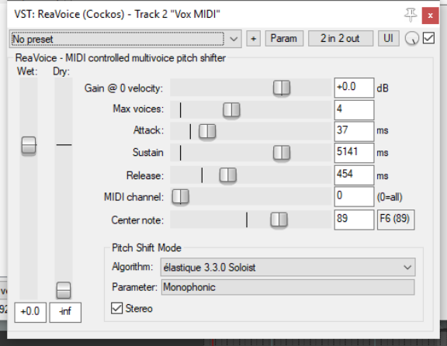Click the Gain @ 0 velocity slider handle
Image resolution: width=447 pixels, height=346 pixels.
(282, 88)
